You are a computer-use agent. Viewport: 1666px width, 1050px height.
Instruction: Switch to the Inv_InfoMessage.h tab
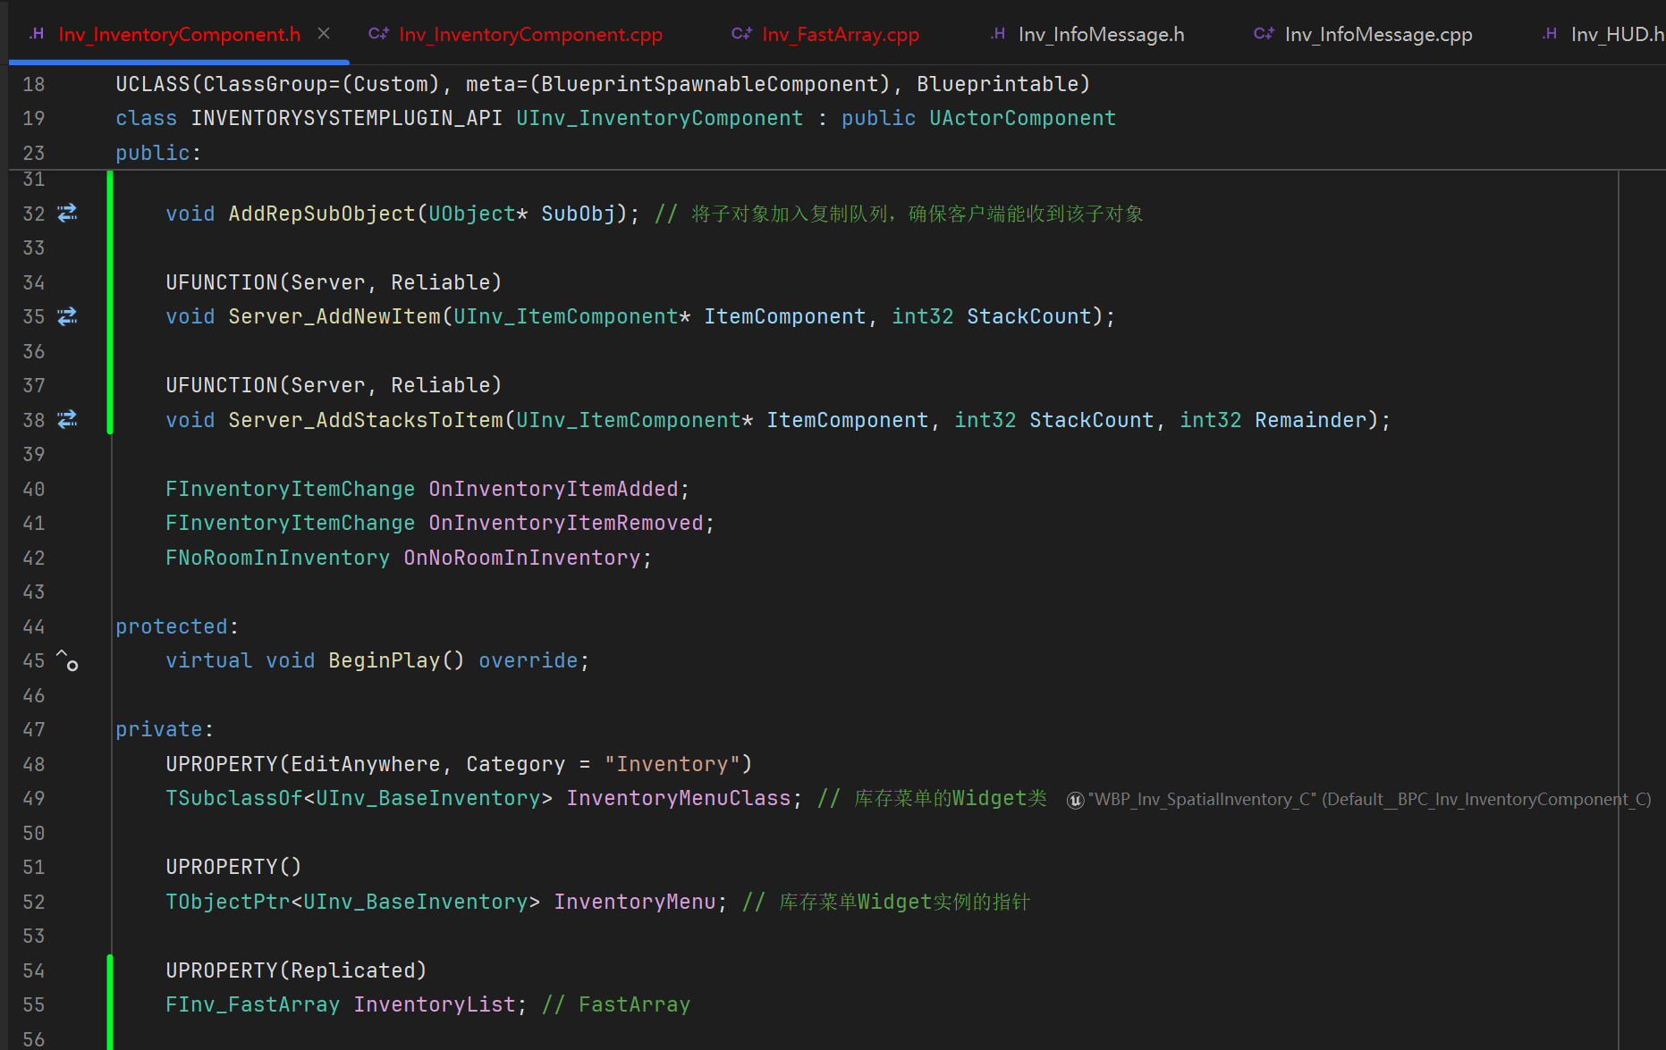(1101, 34)
